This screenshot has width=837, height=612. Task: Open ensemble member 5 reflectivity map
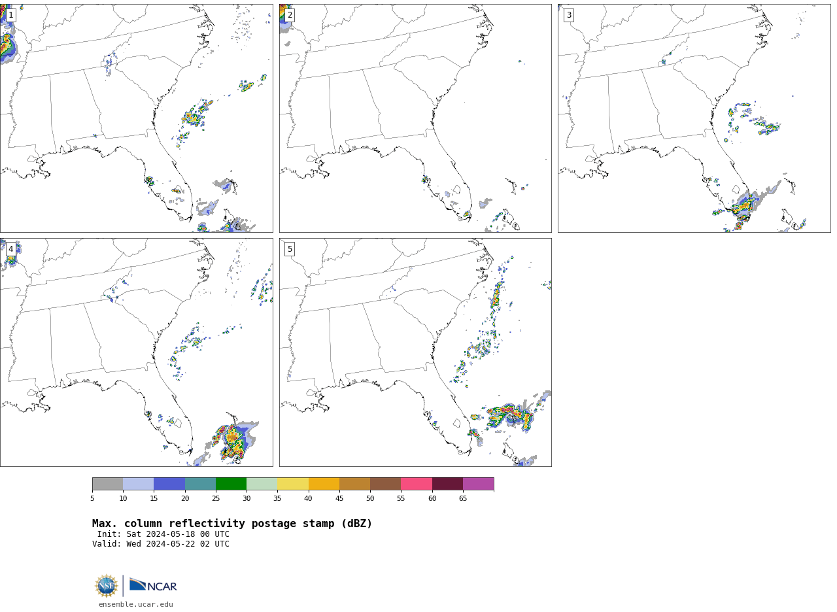coord(415,352)
